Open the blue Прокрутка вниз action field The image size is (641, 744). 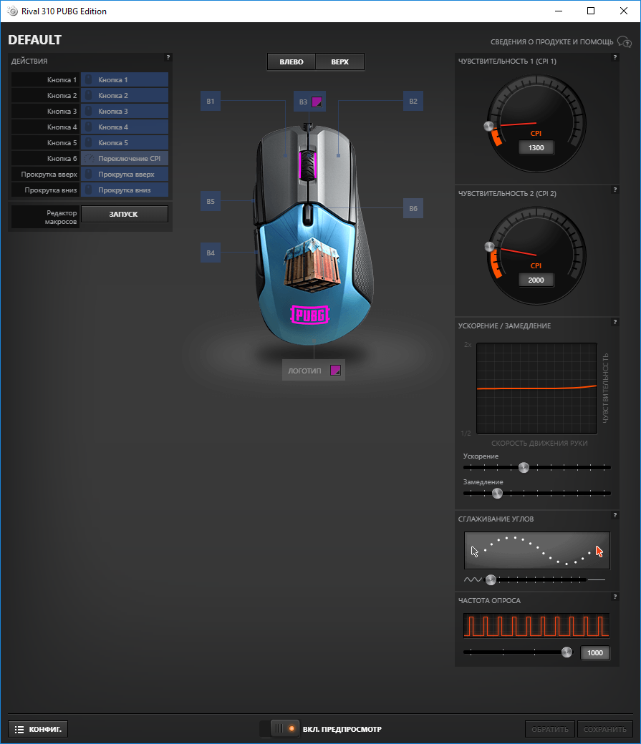pyautogui.click(x=125, y=190)
